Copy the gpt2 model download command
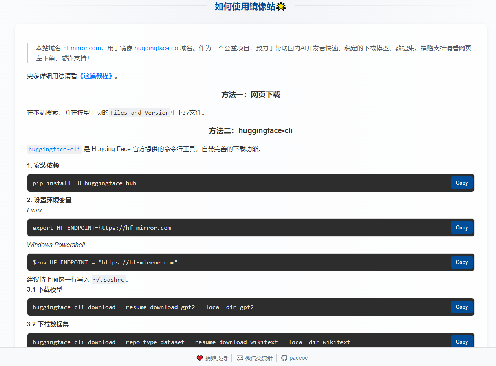 461,307
